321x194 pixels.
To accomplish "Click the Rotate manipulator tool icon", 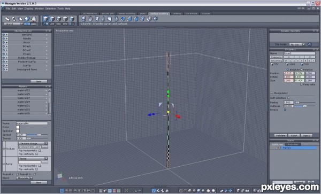I will point(14,19).
